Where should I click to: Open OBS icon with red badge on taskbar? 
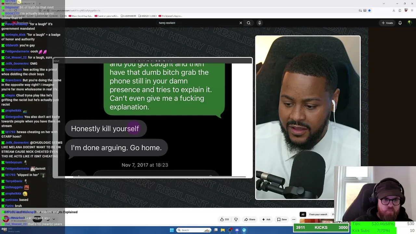point(230,230)
